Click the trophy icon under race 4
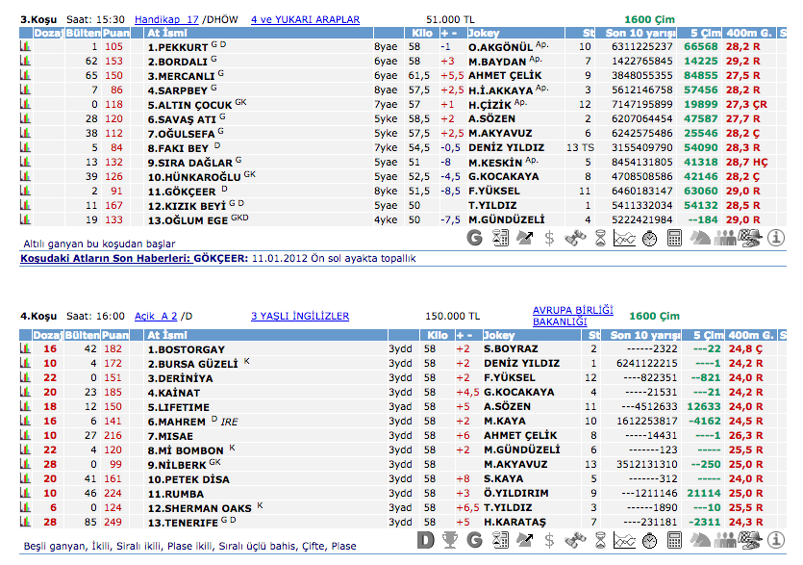 [451, 539]
